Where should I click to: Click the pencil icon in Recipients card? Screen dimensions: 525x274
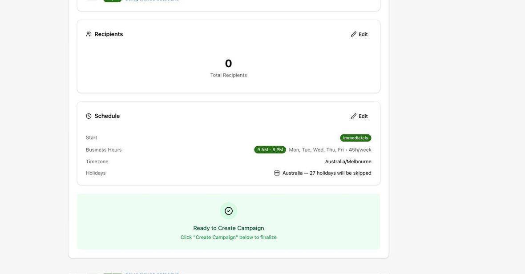(x=354, y=34)
